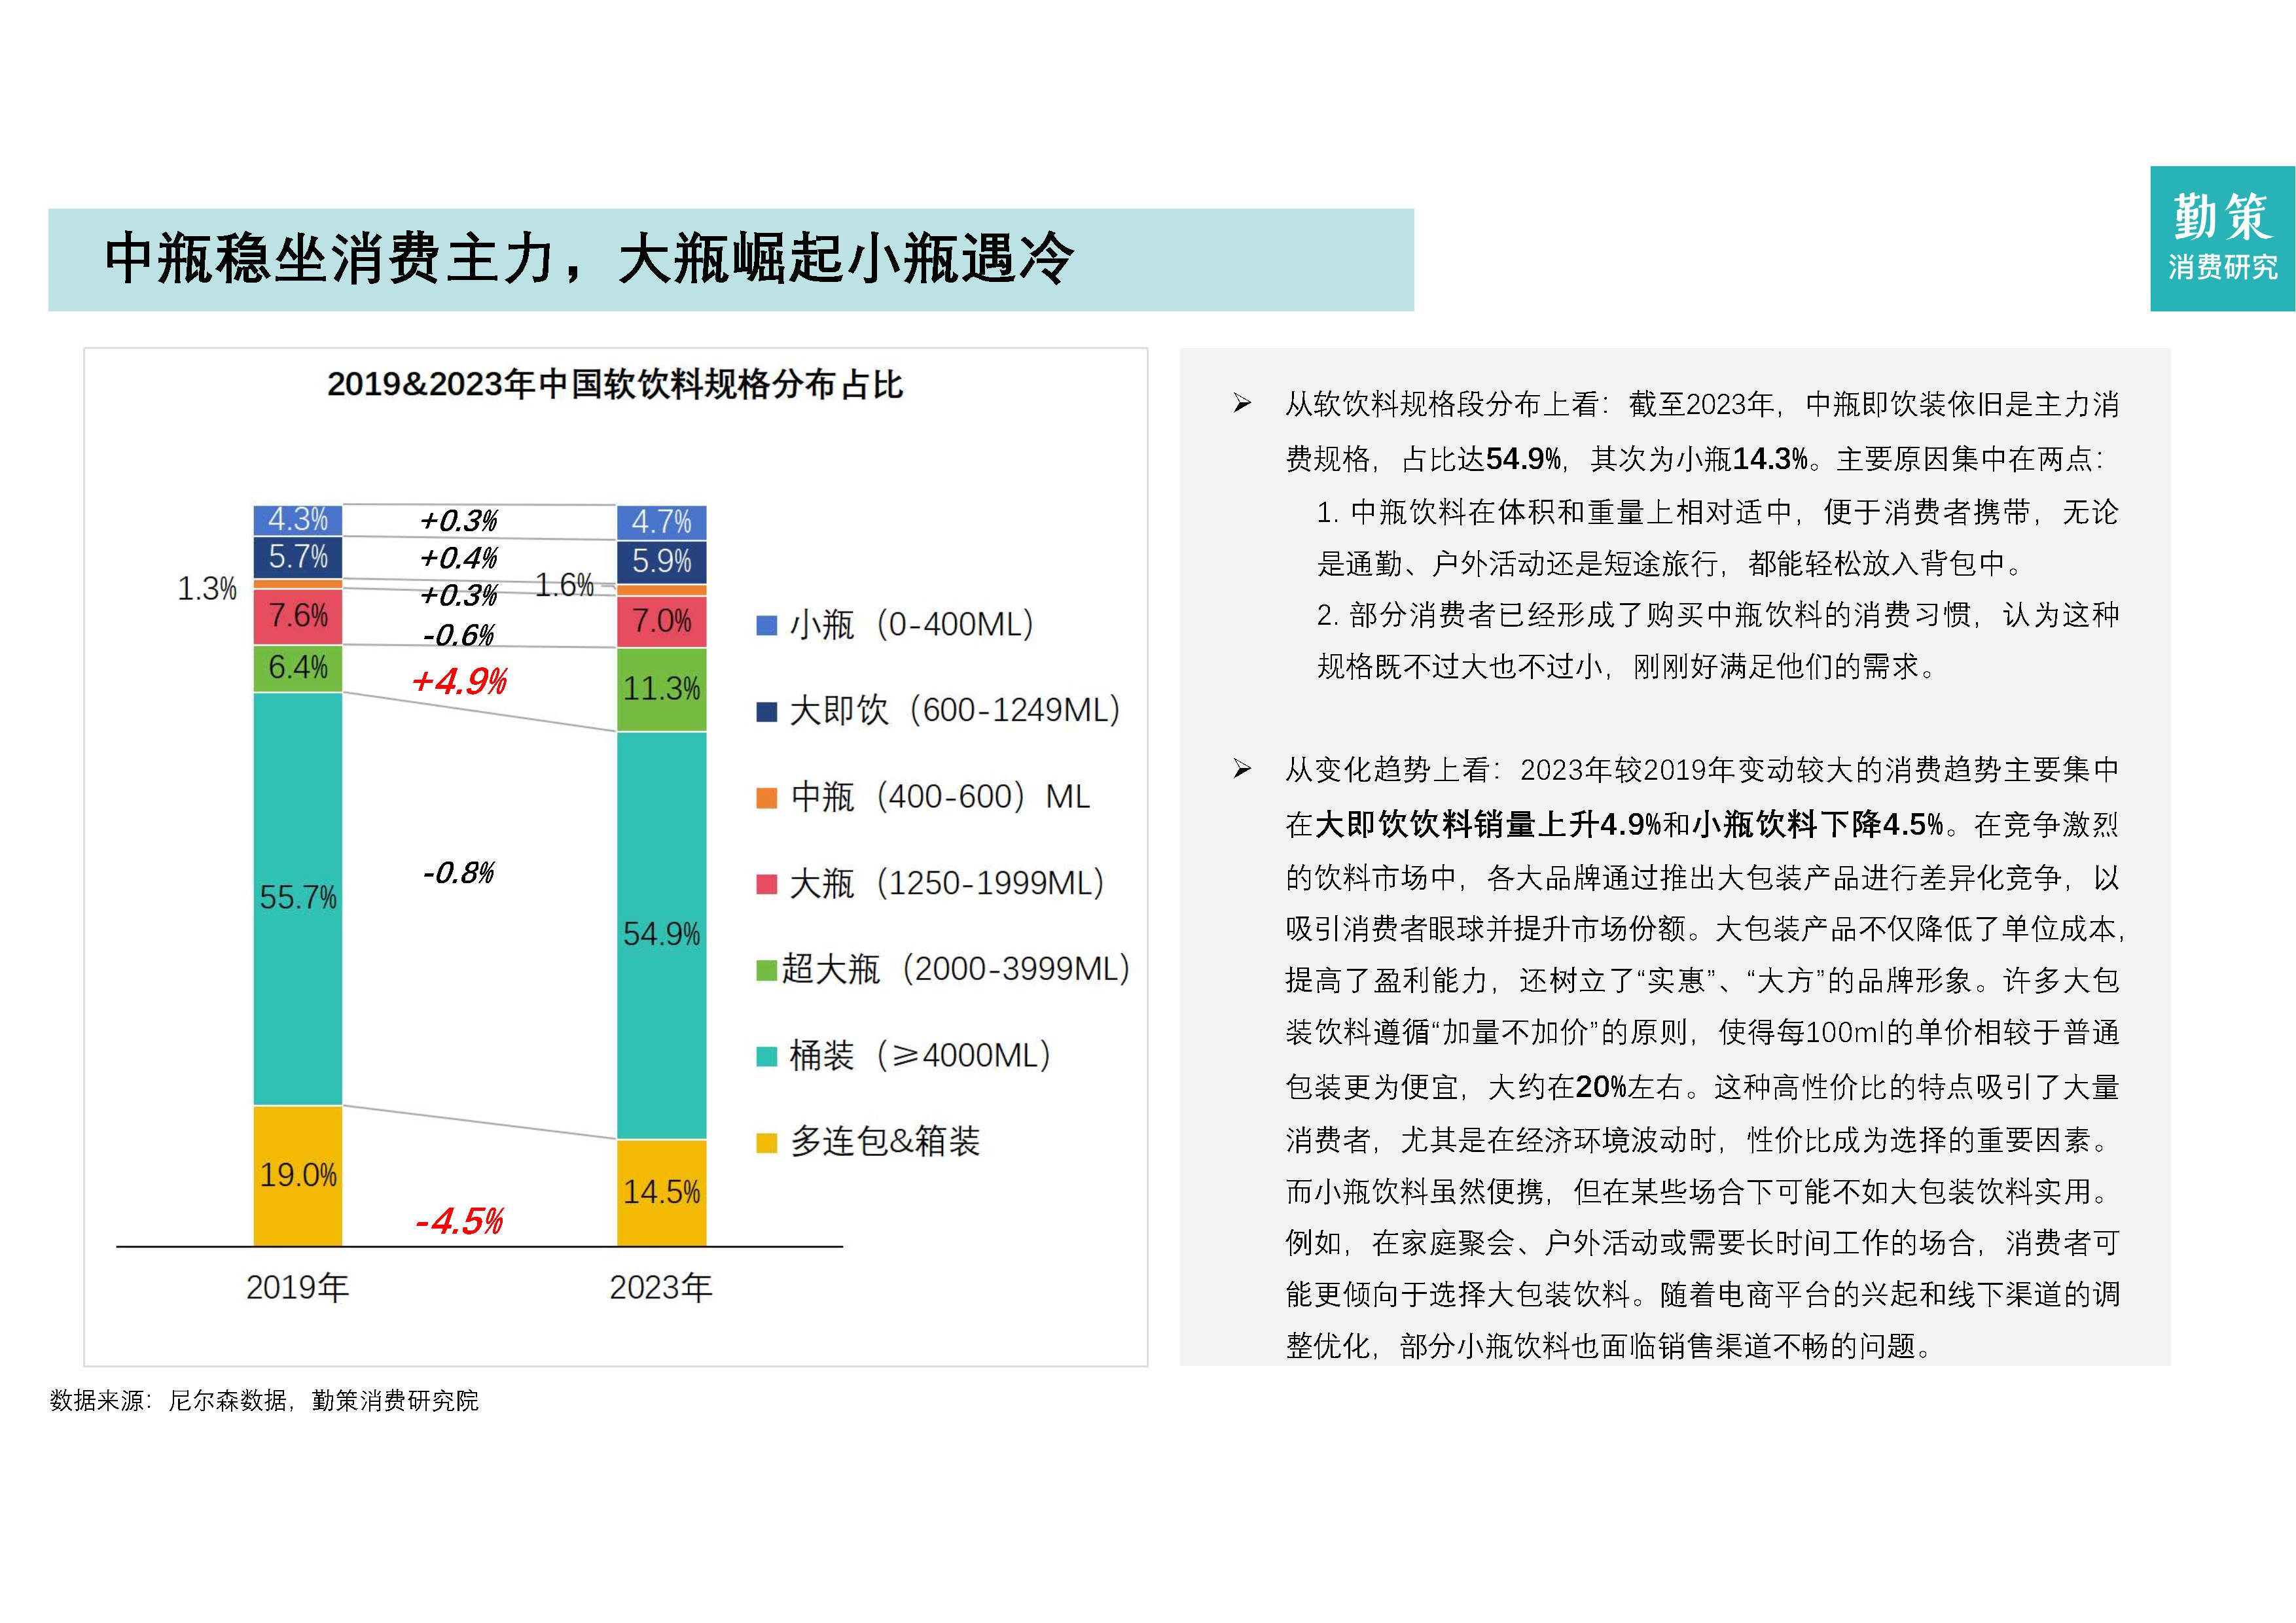Click legend text 超大瓶（2000-3999ML）
Image resolution: width=2296 pixels, height=1623 pixels.
pos(956,969)
